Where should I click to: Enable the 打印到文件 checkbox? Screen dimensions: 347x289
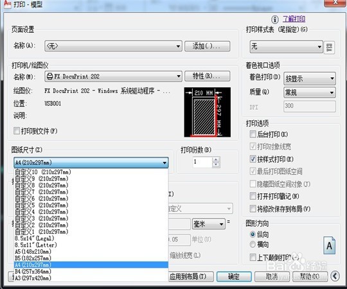tap(17, 131)
